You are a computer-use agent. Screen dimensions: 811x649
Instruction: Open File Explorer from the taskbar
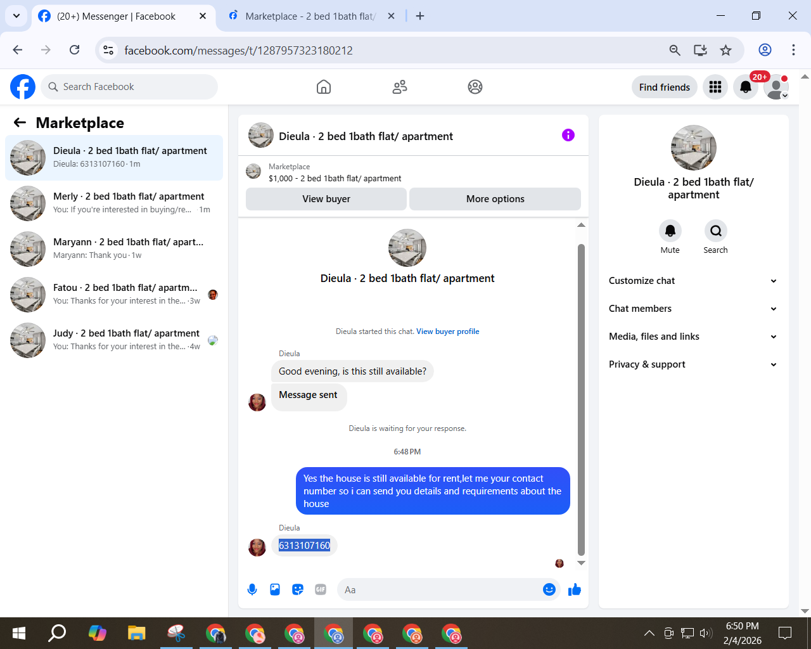click(x=137, y=633)
